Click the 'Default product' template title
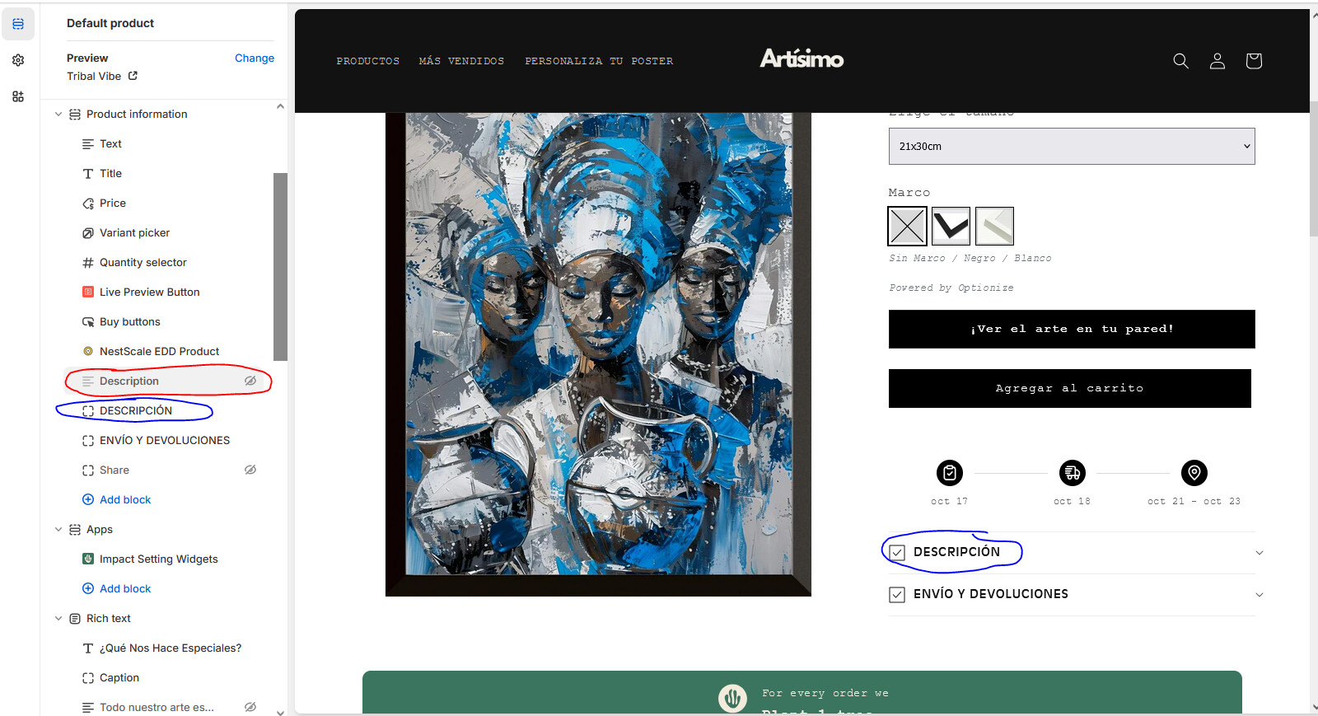 pos(110,23)
